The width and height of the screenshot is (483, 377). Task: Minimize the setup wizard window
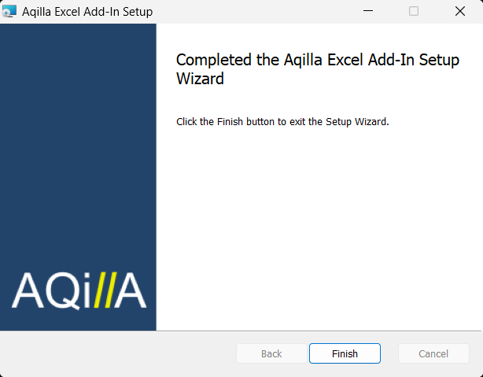click(x=367, y=12)
